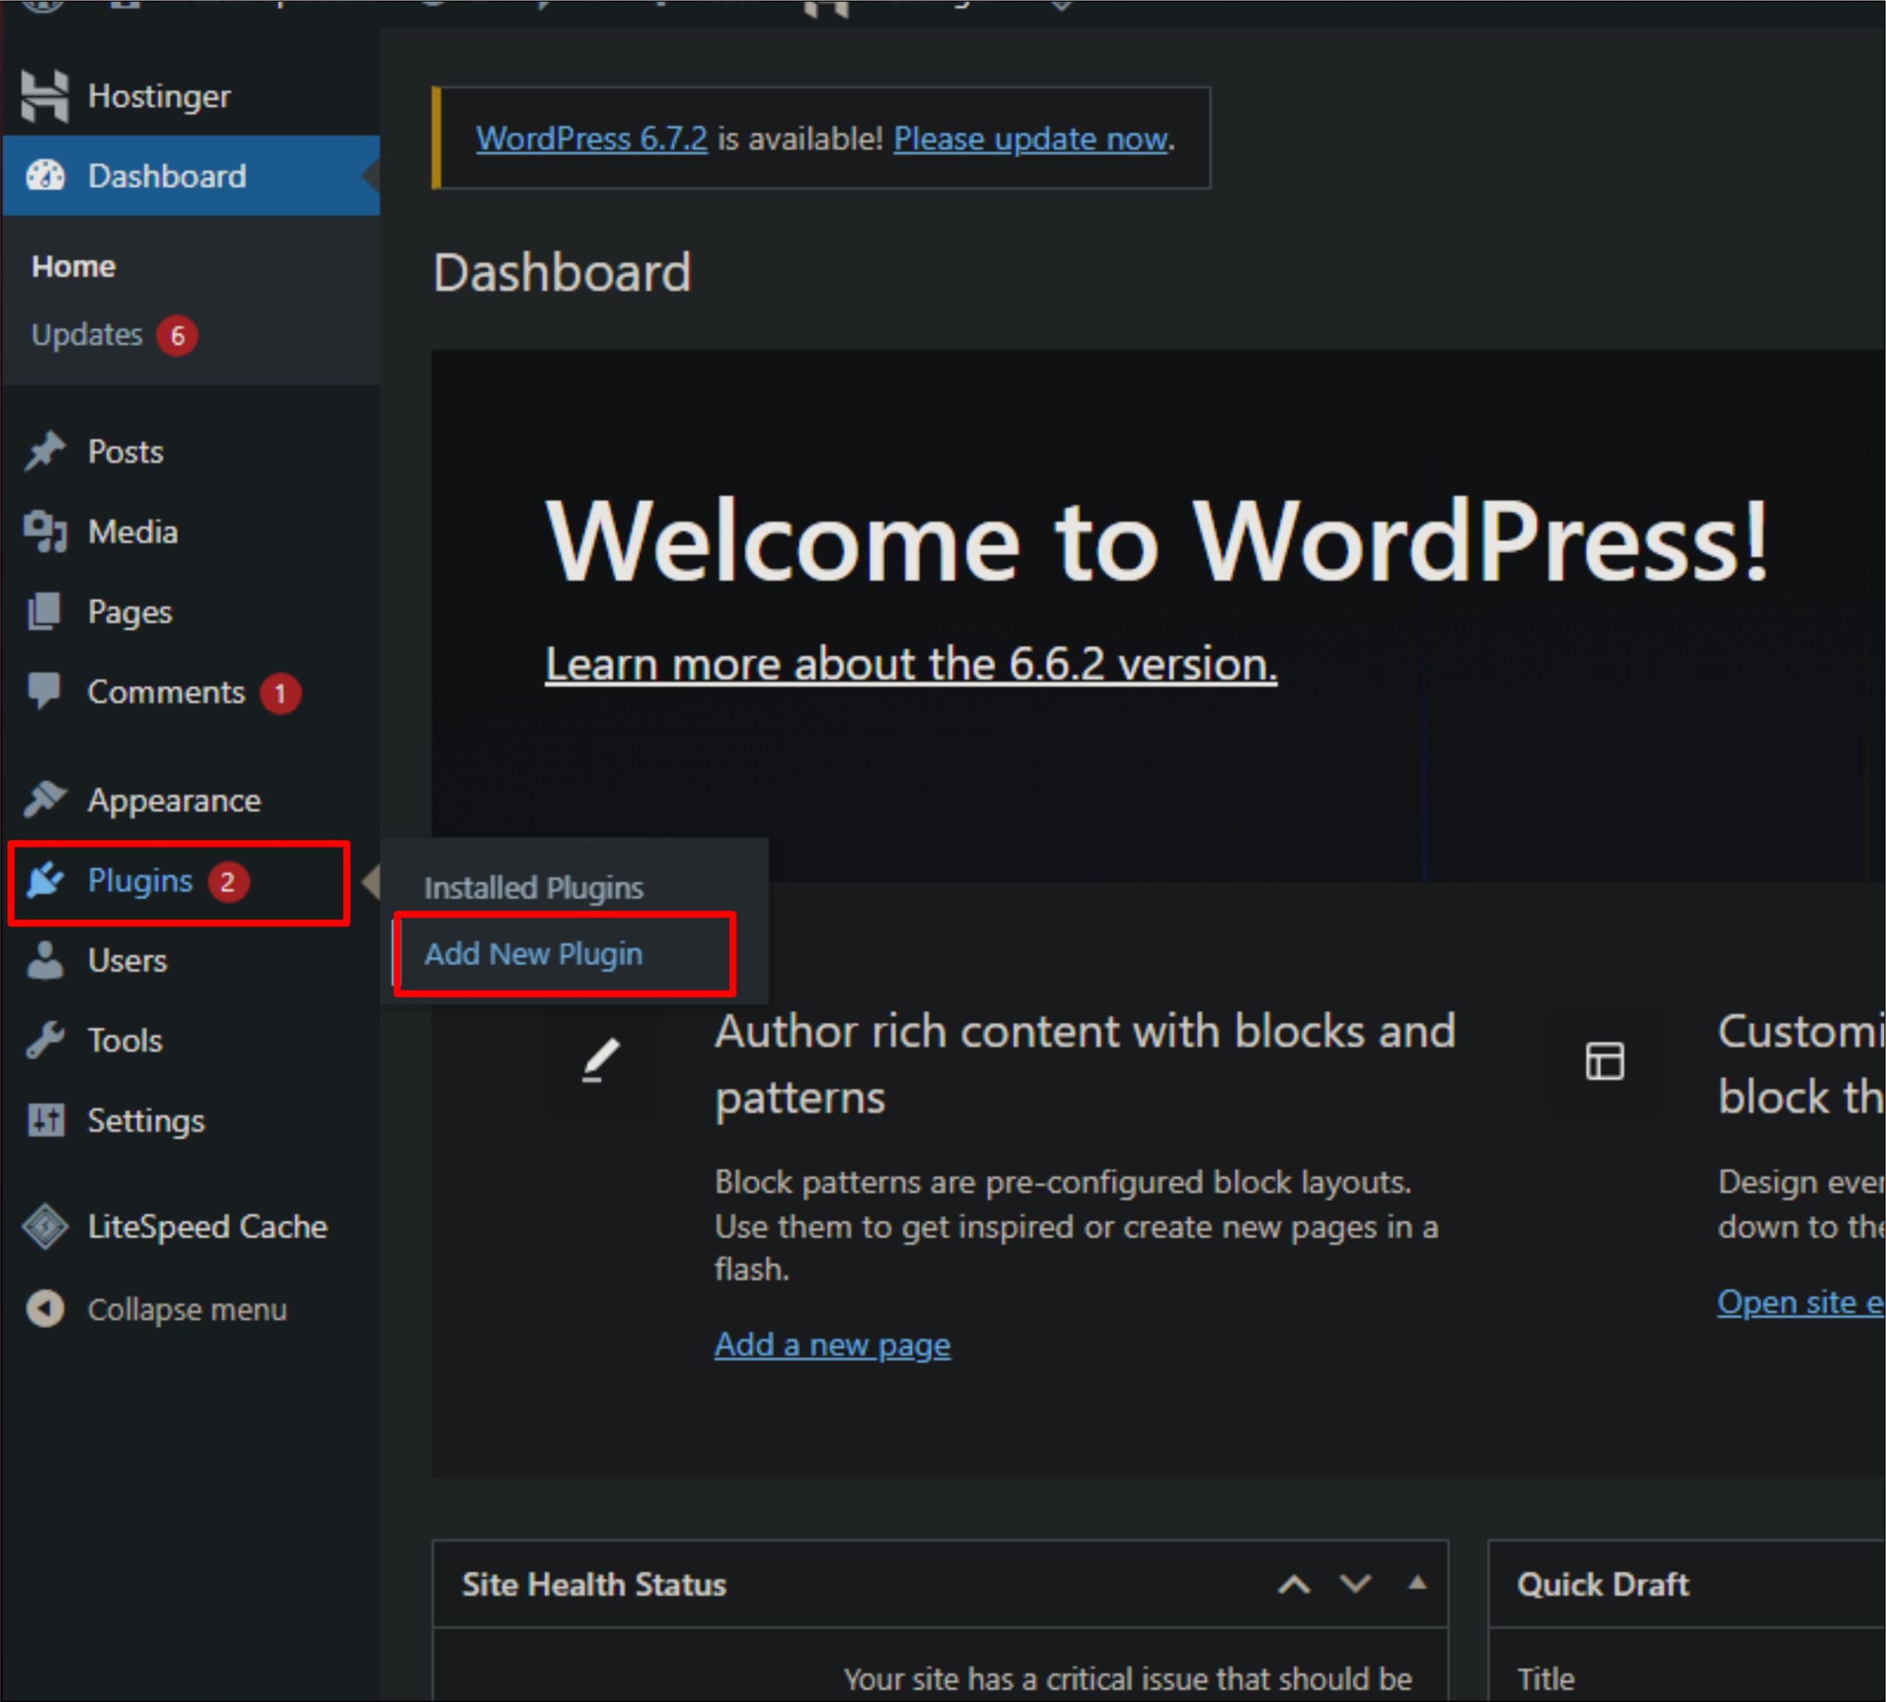Image resolution: width=1886 pixels, height=1702 pixels.
Task: Open Appearance menu
Action: tap(174, 801)
